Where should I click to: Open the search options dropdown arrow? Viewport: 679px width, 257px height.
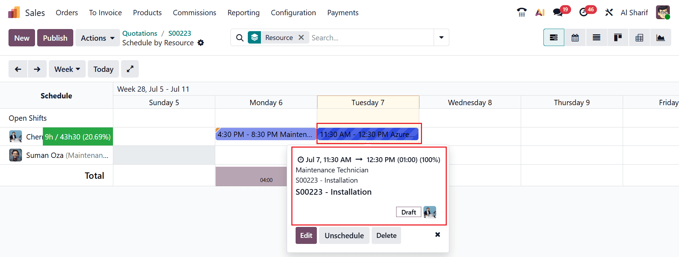441,38
